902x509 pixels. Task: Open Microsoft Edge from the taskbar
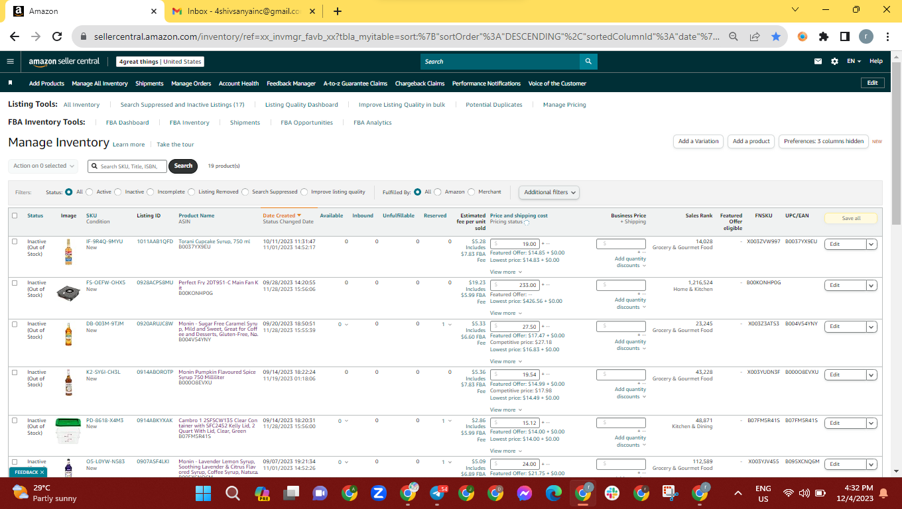pos(554,493)
